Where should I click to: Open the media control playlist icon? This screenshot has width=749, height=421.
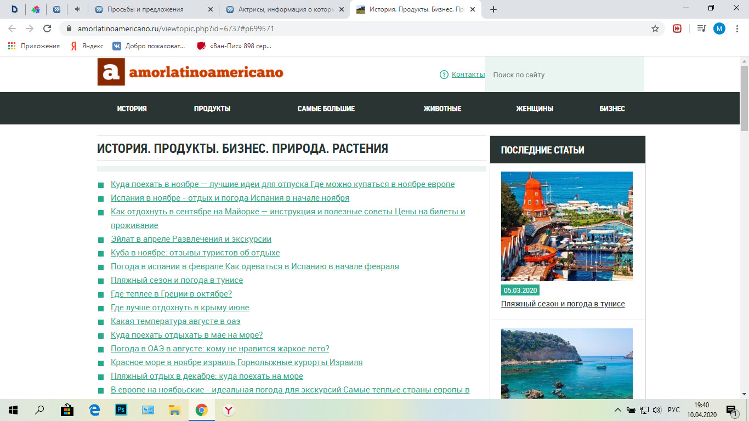click(x=701, y=29)
